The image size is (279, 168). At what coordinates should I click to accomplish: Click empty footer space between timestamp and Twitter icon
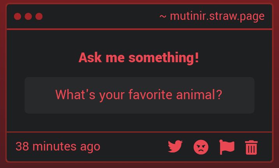(x=132, y=147)
